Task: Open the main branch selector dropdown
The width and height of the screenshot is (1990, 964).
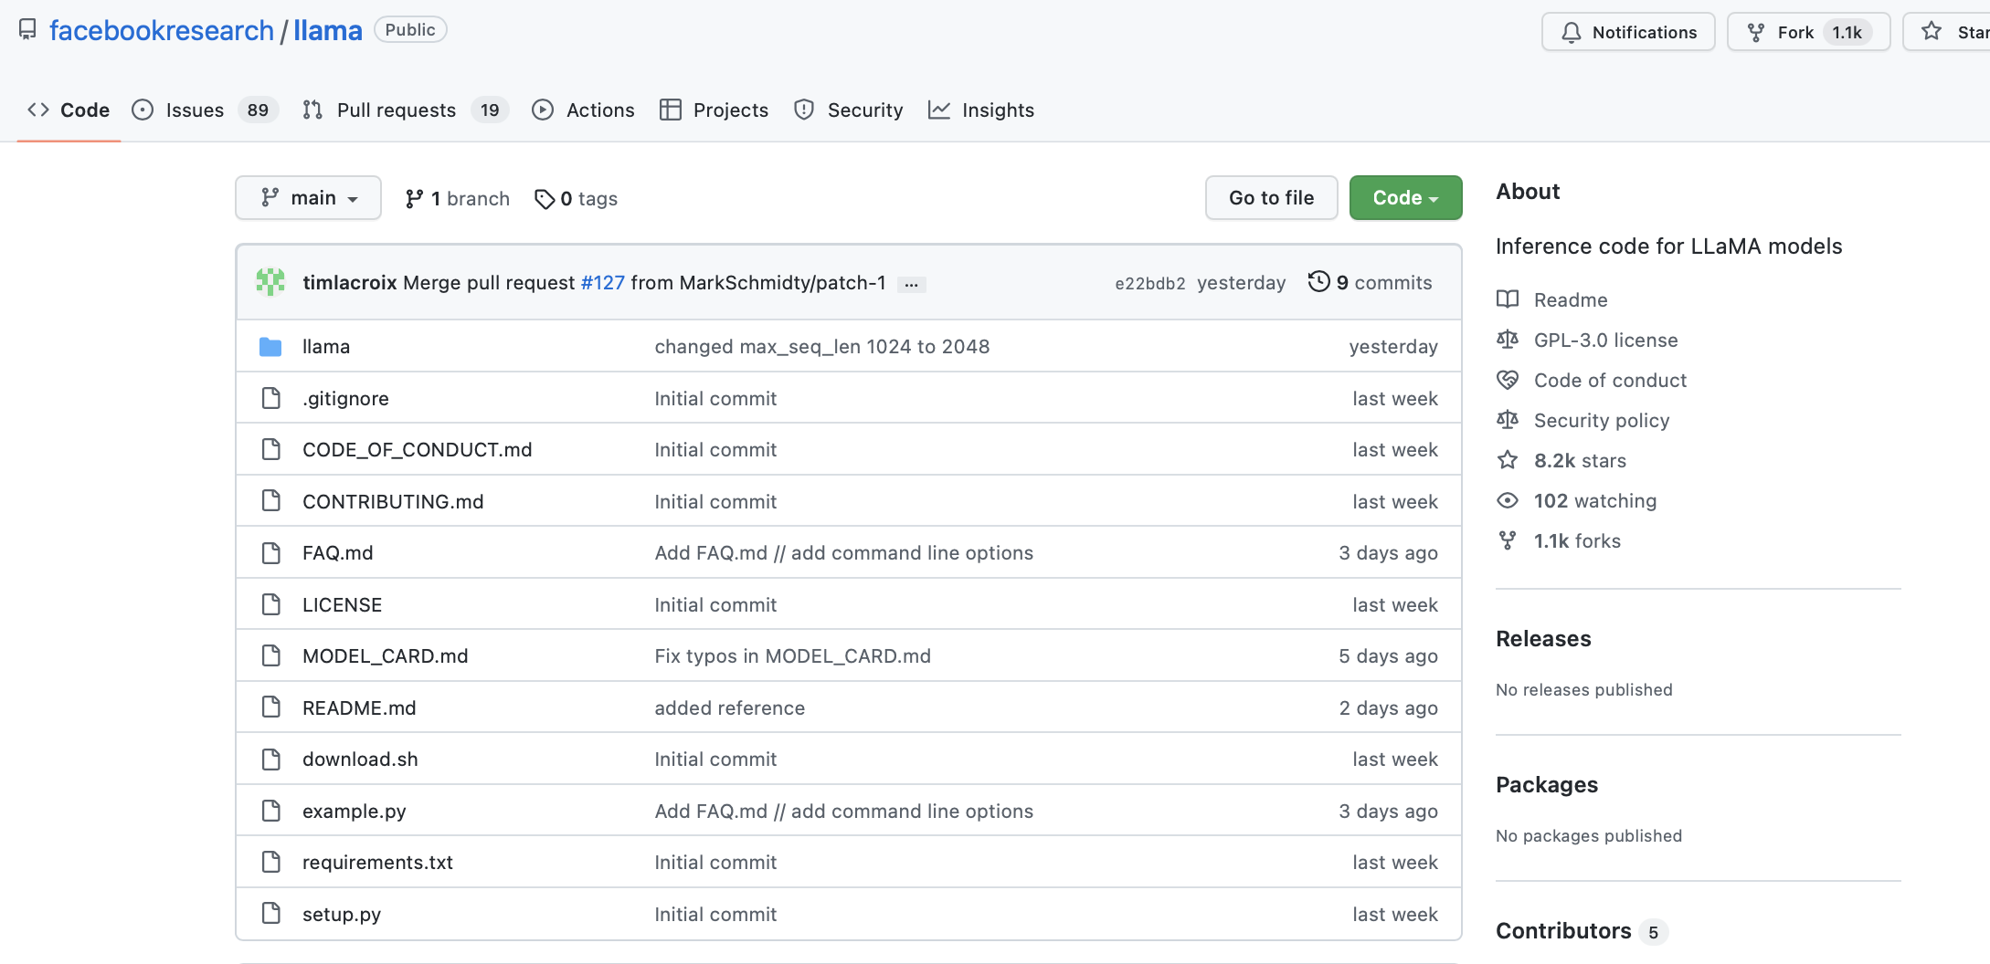Action: point(308,197)
